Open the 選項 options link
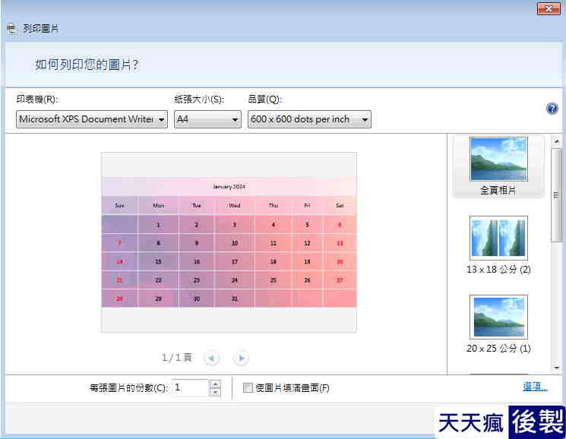This screenshot has height=439, width=566. tap(535, 387)
